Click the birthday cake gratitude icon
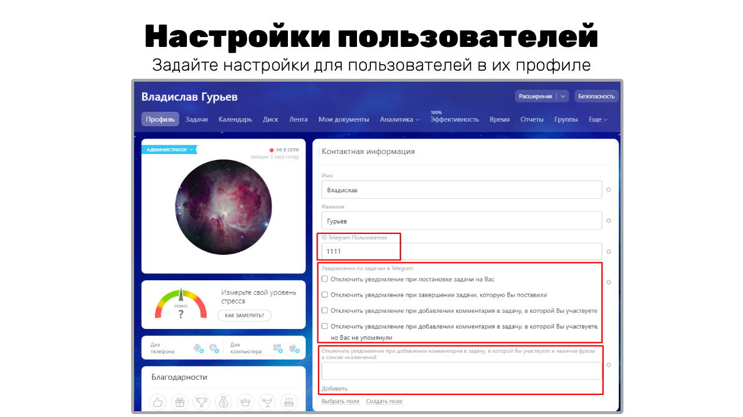The image size is (743, 417). tap(288, 402)
